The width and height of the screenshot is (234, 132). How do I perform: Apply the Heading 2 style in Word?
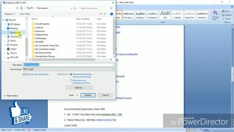pyautogui.click(x=153, y=15)
